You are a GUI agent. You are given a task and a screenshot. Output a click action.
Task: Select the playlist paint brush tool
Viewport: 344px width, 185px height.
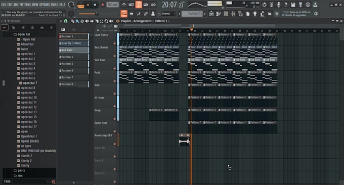click(x=77, y=21)
